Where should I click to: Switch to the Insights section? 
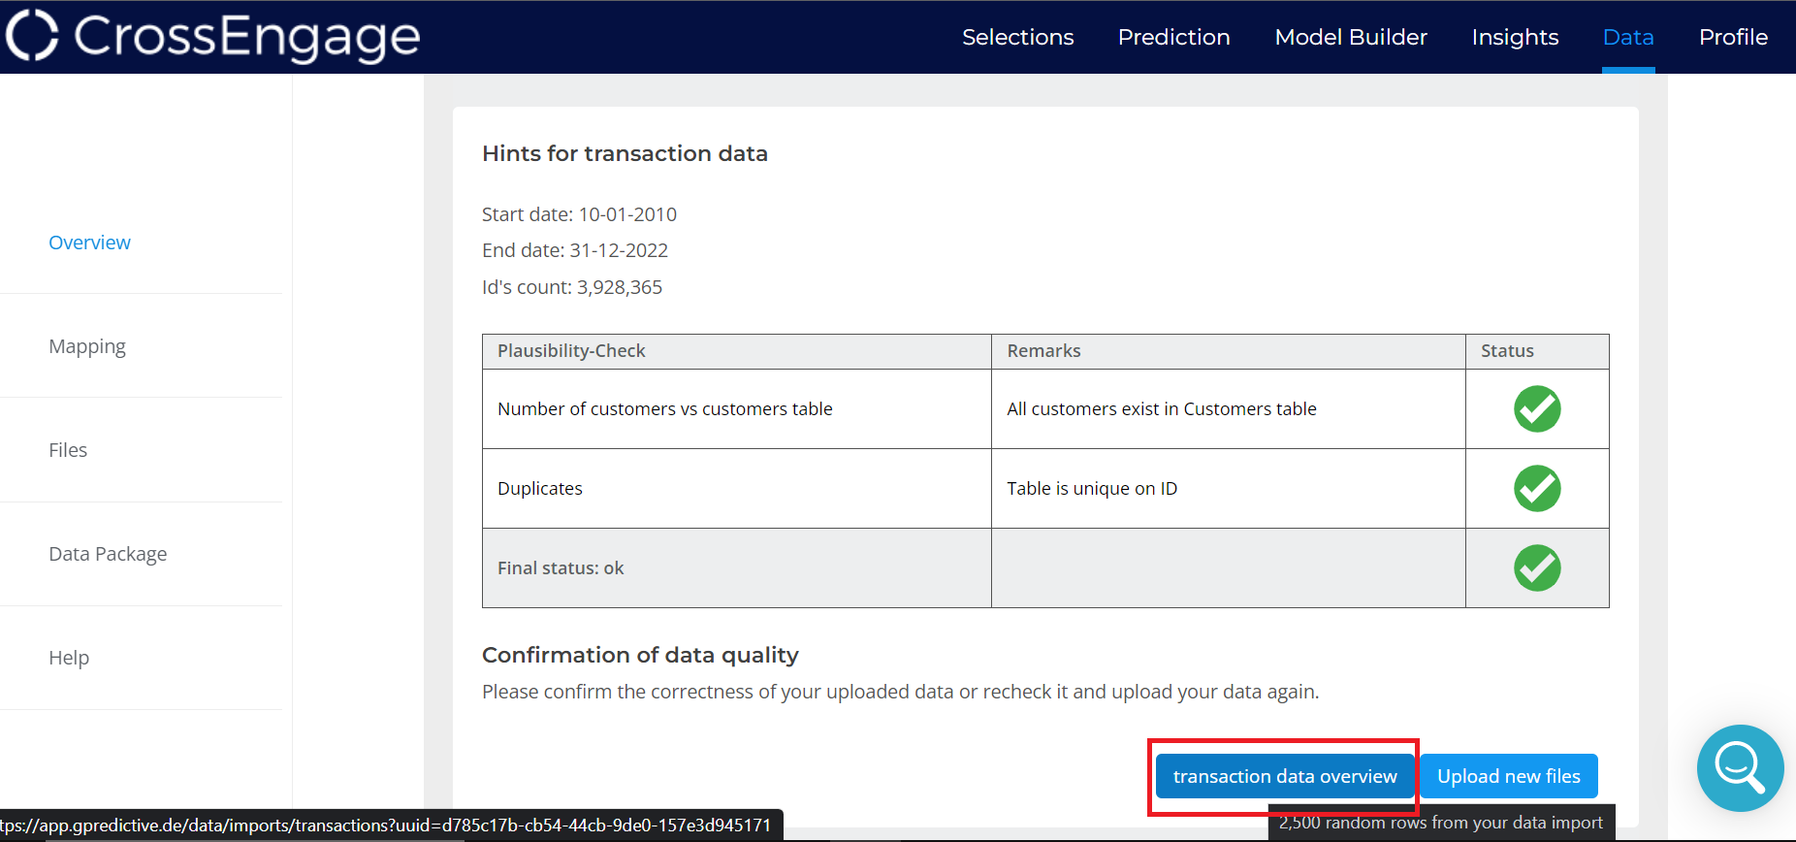1515,37
